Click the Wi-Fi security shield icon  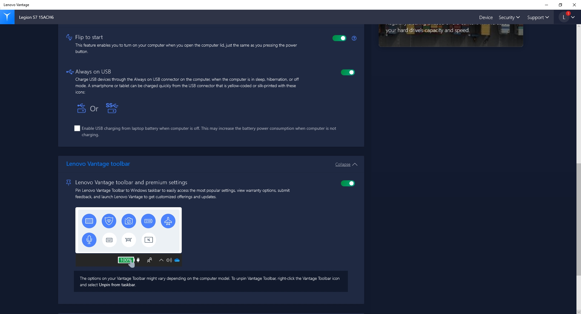tap(109, 221)
